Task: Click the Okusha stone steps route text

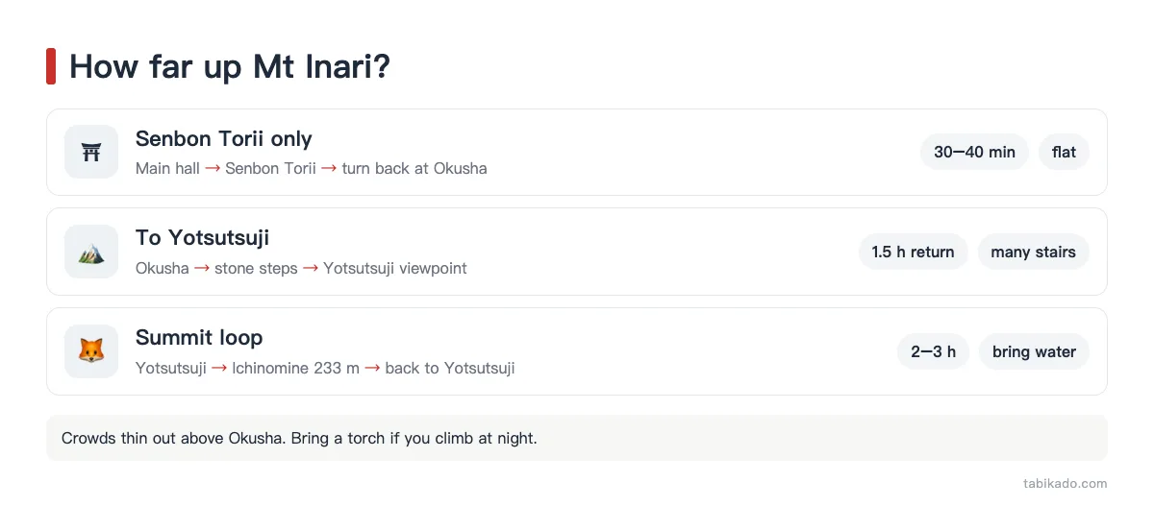Action: click(301, 269)
